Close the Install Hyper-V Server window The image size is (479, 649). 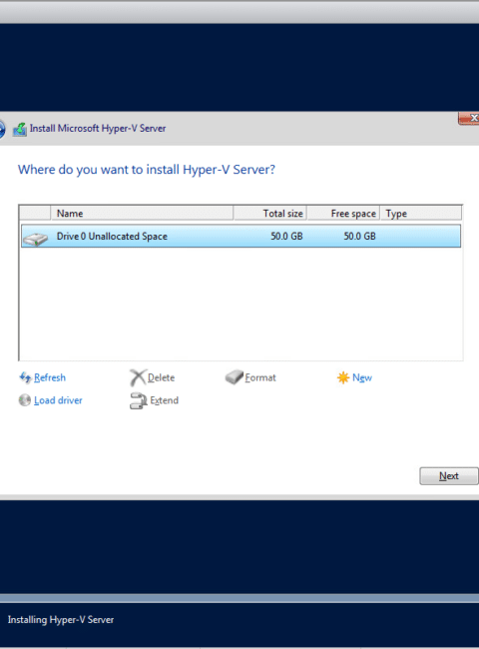click(469, 118)
